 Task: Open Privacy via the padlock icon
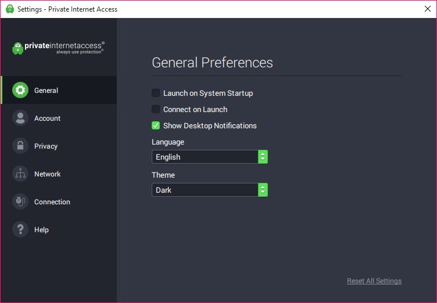[20, 146]
